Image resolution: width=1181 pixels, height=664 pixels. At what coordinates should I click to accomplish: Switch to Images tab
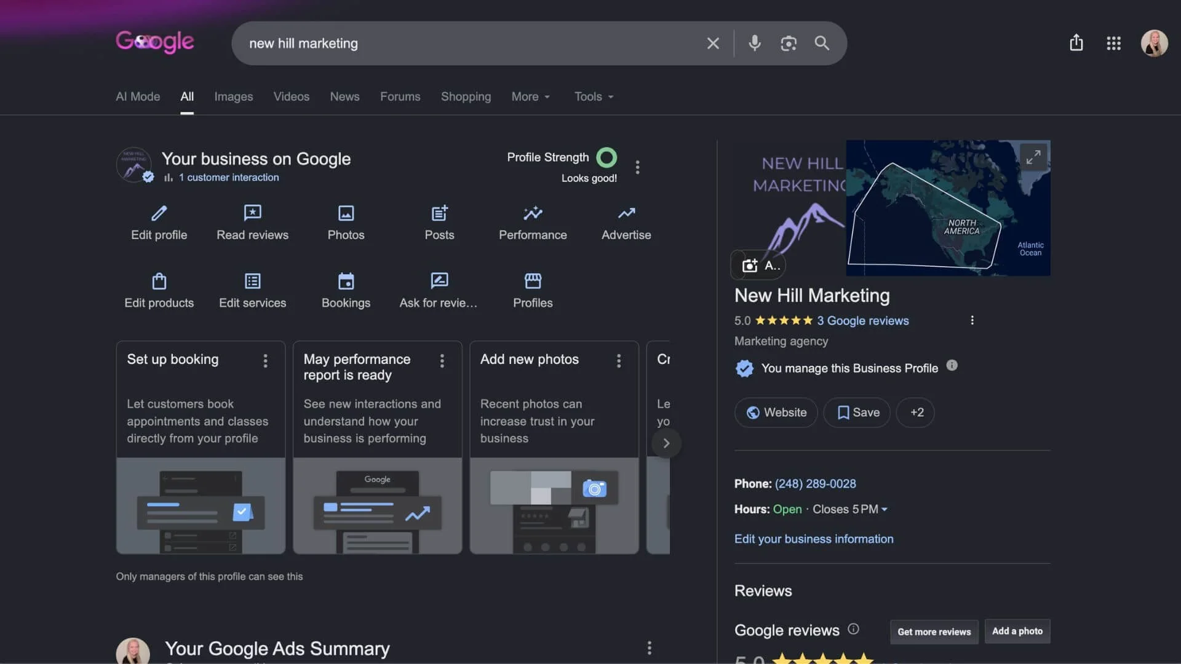pos(233,97)
